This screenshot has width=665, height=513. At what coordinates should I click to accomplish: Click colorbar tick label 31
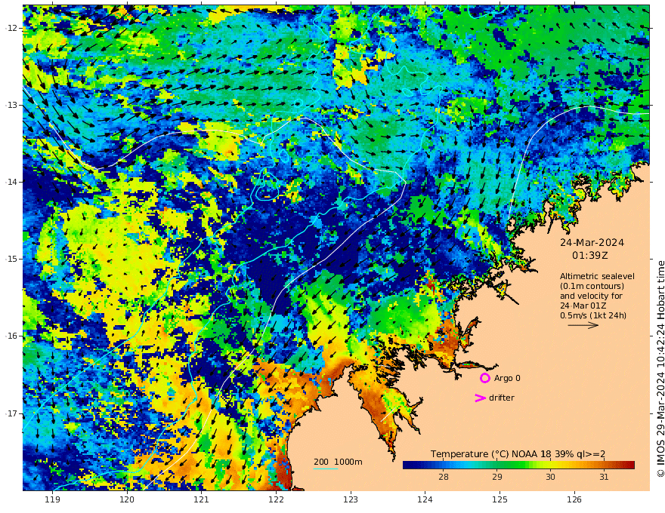point(604,477)
